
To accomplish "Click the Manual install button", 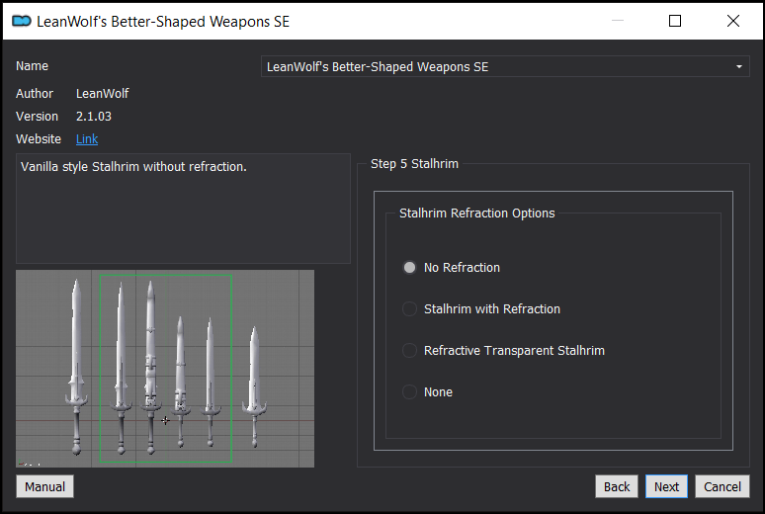I will (44, 486).
